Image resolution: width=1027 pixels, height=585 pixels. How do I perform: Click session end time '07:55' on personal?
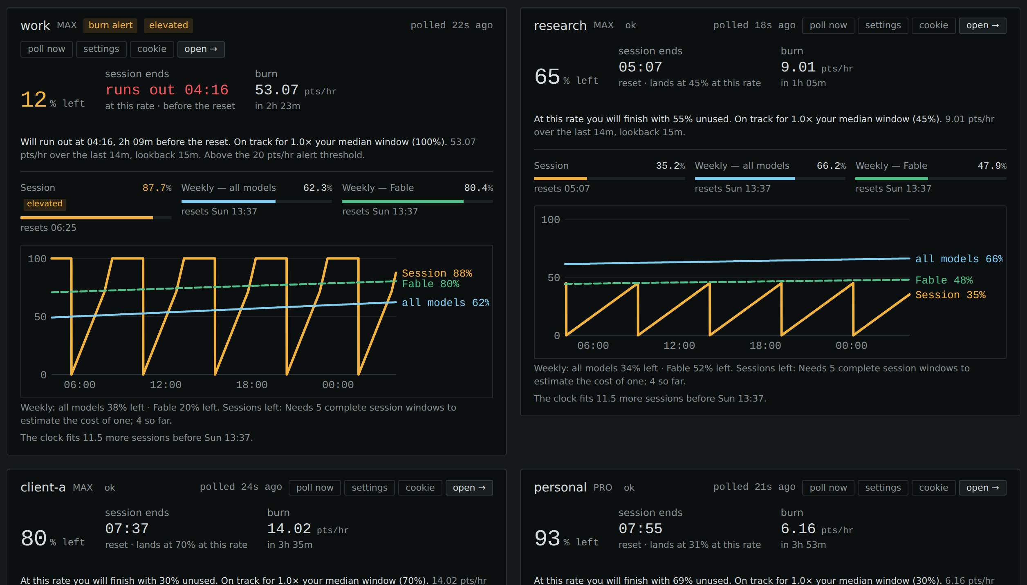[x=640, y=529]
